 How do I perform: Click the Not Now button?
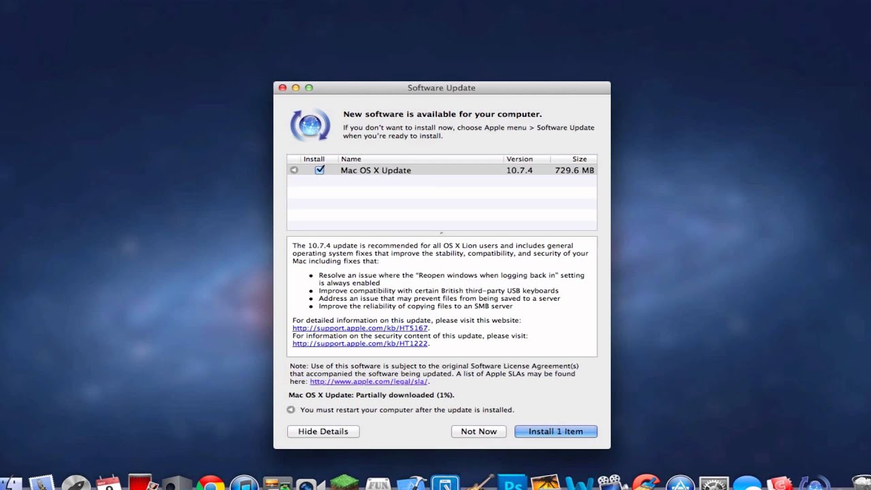pyautogui.click(x=479, y=431)
